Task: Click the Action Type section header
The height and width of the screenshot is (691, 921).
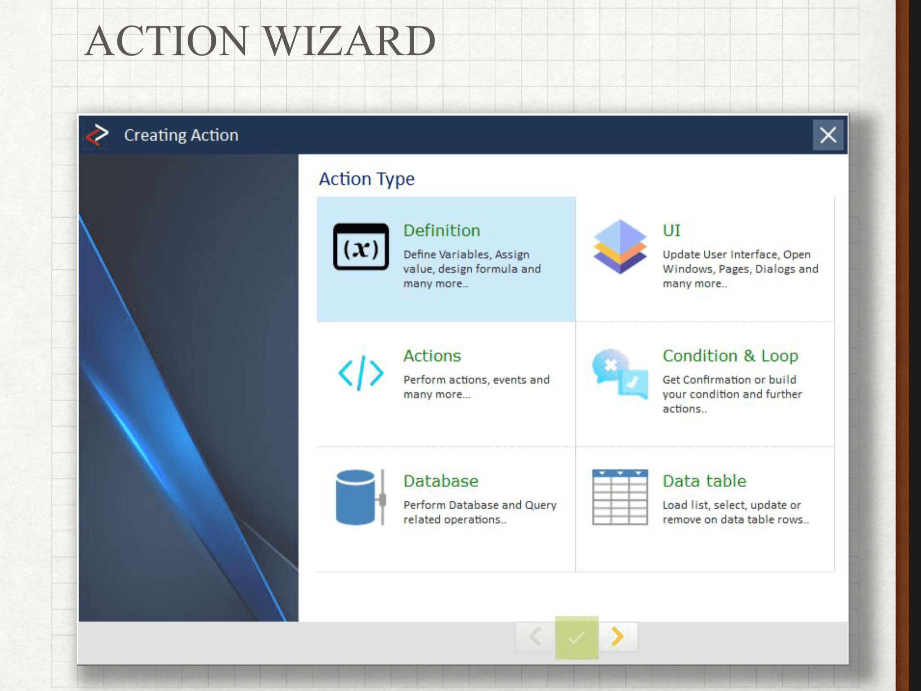Action: 367,179
